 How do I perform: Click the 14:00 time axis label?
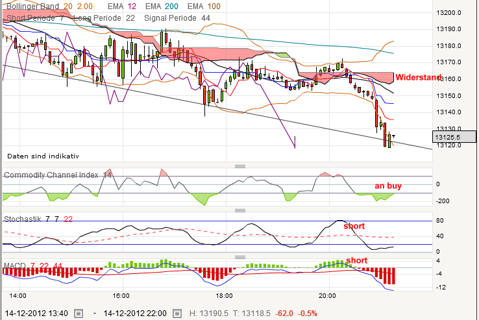coord(18,296)
